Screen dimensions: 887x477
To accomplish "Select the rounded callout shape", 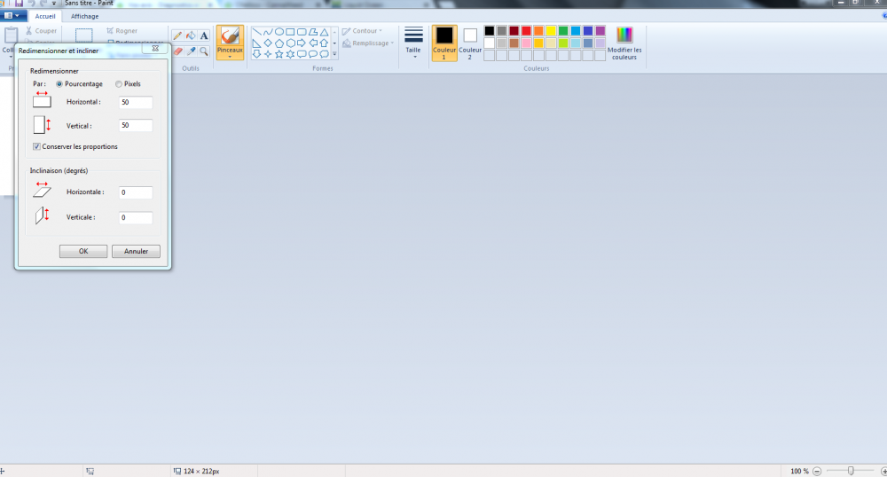I will click(x=302, y=54).
